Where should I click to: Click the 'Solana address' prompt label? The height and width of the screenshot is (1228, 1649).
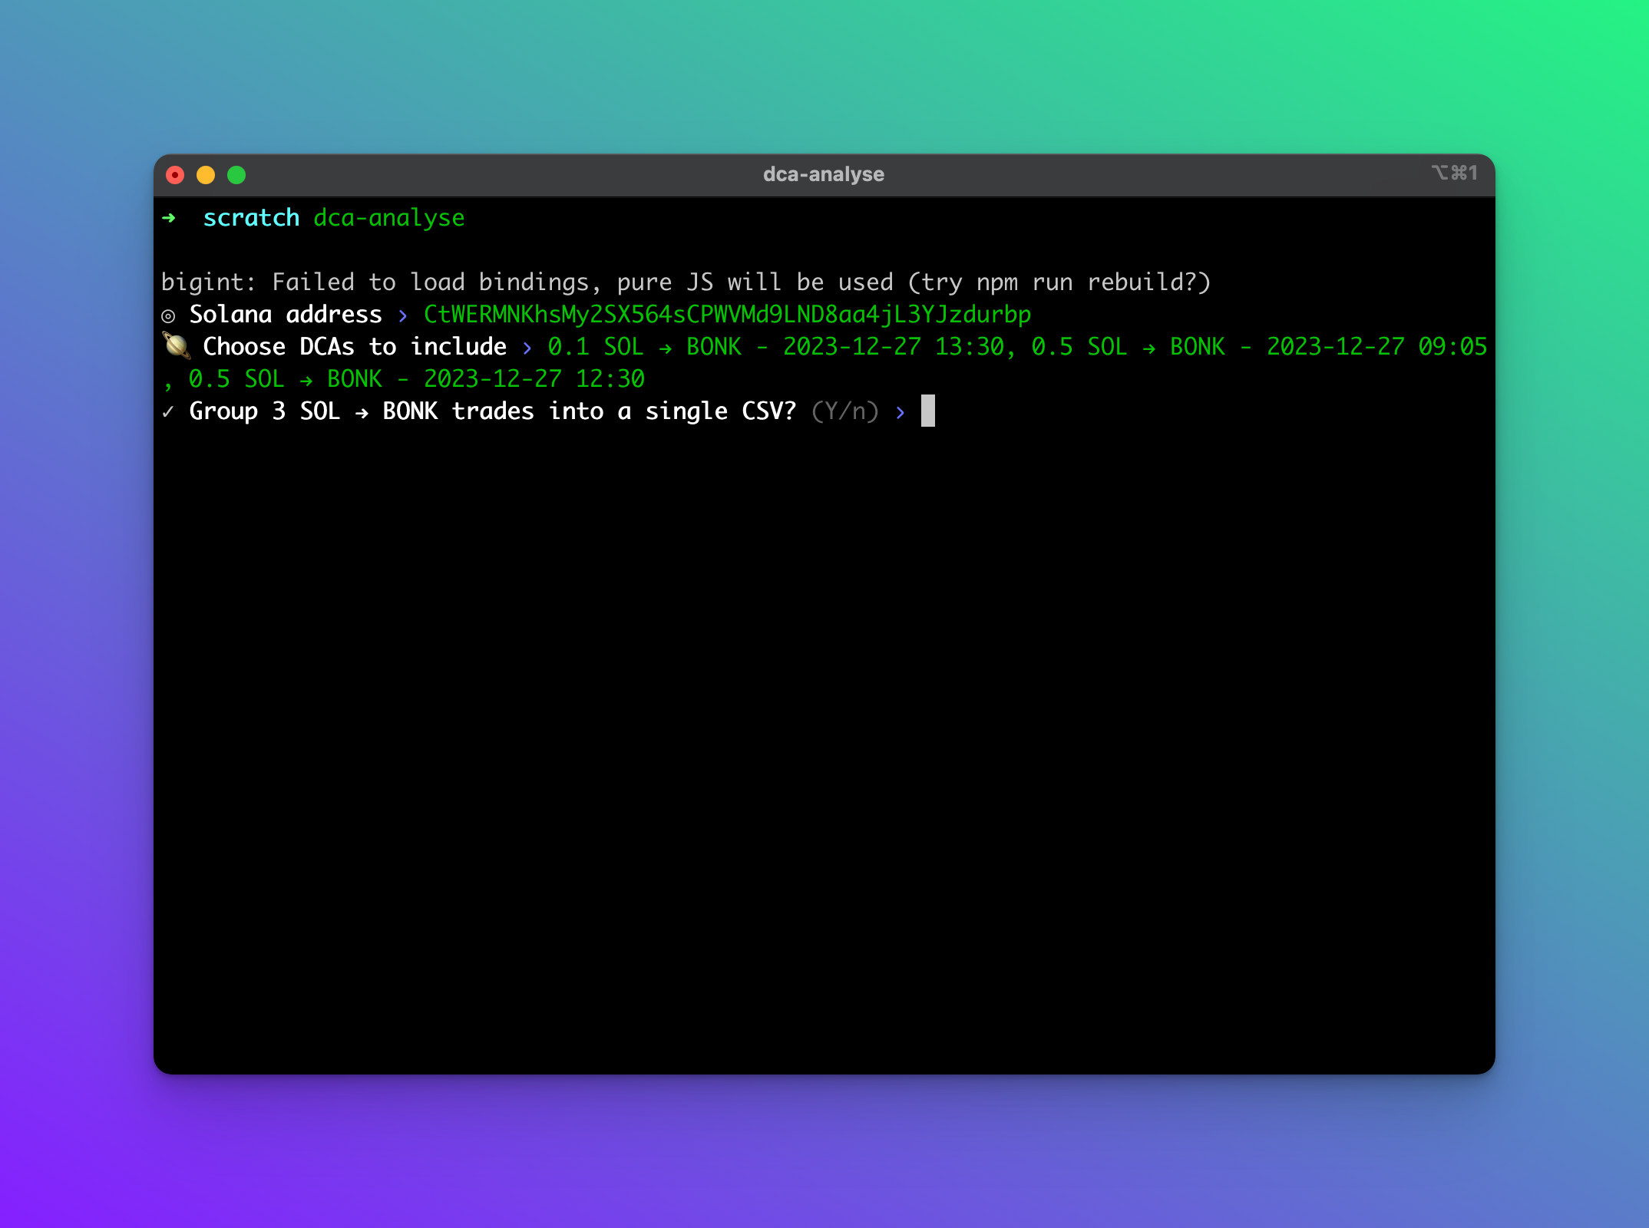coord(286,315)
